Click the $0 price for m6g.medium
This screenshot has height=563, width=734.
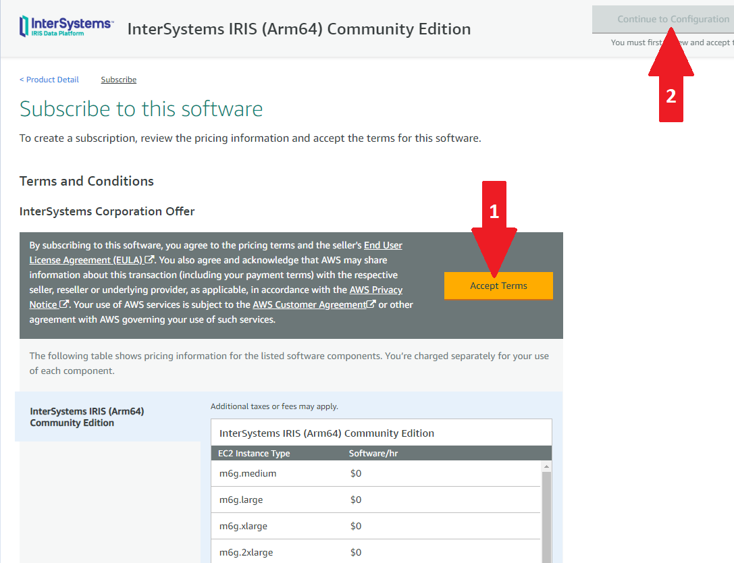(356, 474)
